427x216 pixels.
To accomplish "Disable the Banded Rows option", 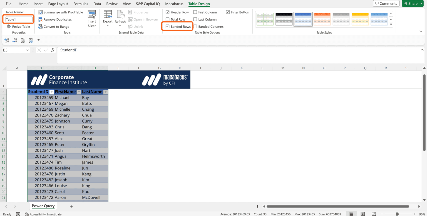I will coord(168,26).
